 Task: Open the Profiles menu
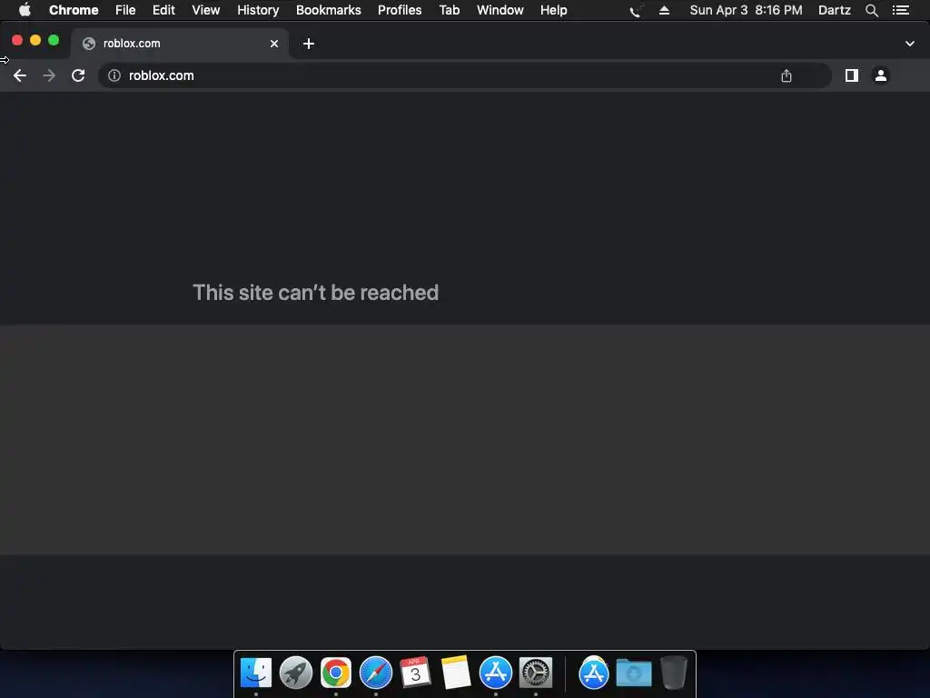tap(400, 10)
